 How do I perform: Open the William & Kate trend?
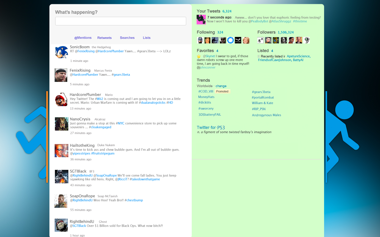tap(263, 103)
